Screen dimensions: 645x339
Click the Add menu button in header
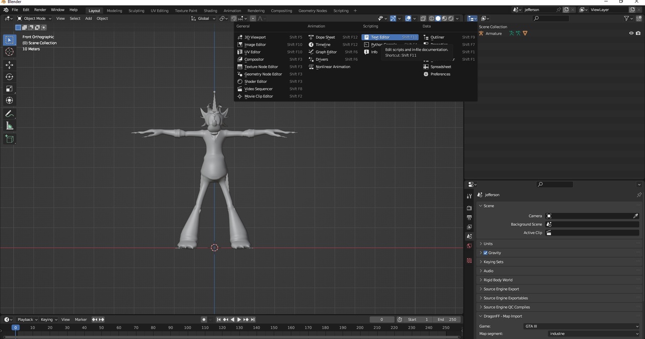[89, 19]
